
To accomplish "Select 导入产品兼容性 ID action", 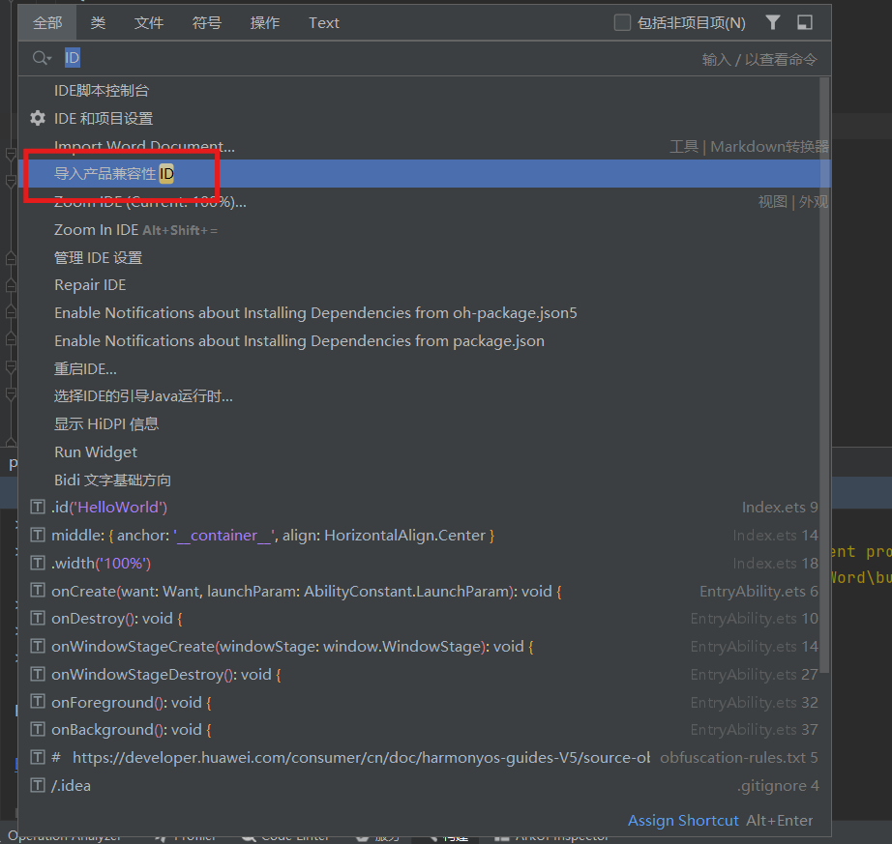I will pos(114,174).
